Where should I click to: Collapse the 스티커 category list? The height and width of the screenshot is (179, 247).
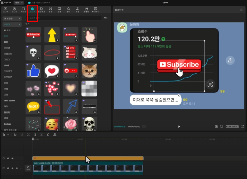tap(12, 24)
